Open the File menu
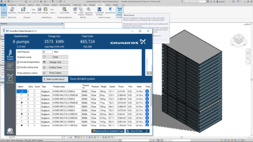253x142 pixels. [x=3, y=5]
